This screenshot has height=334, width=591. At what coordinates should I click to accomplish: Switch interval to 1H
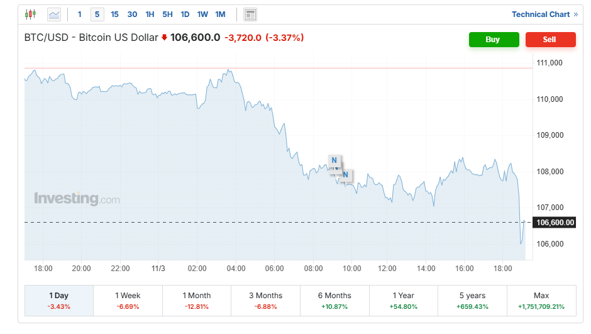tap(150, 14)
